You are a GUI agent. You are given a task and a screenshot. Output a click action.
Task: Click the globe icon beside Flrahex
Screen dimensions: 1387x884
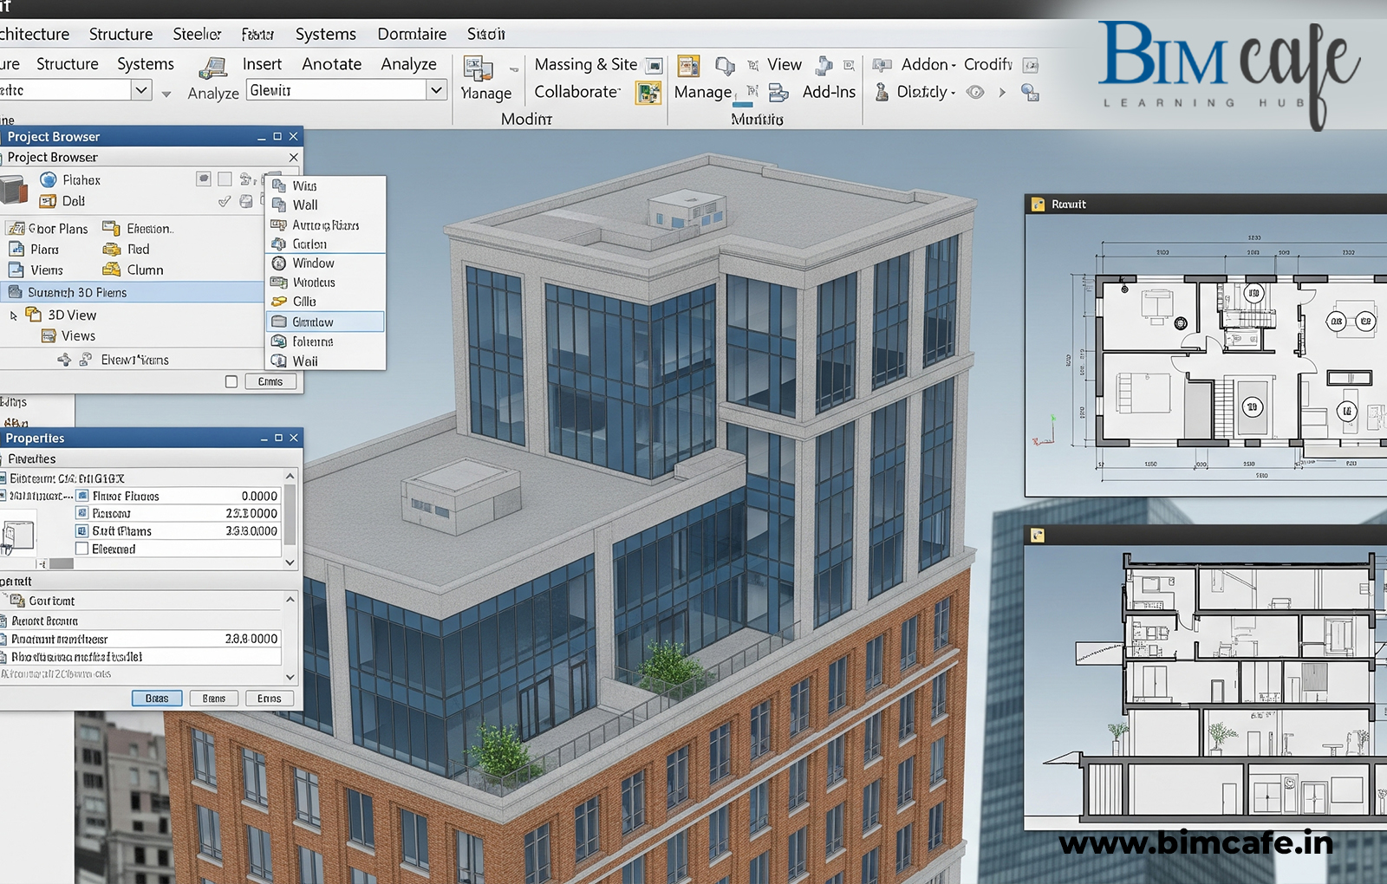point(49,179)
